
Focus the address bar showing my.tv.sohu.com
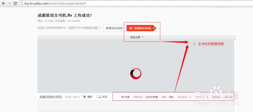point(136,3)
